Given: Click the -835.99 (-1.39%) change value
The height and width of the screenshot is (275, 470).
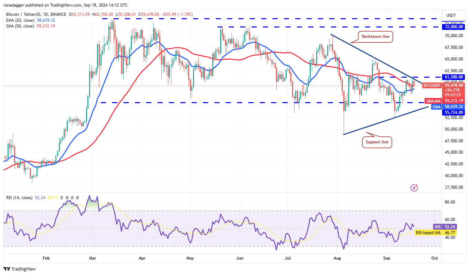Looking at the screenshot, I should pyautogui.click(x=177, y=14).
